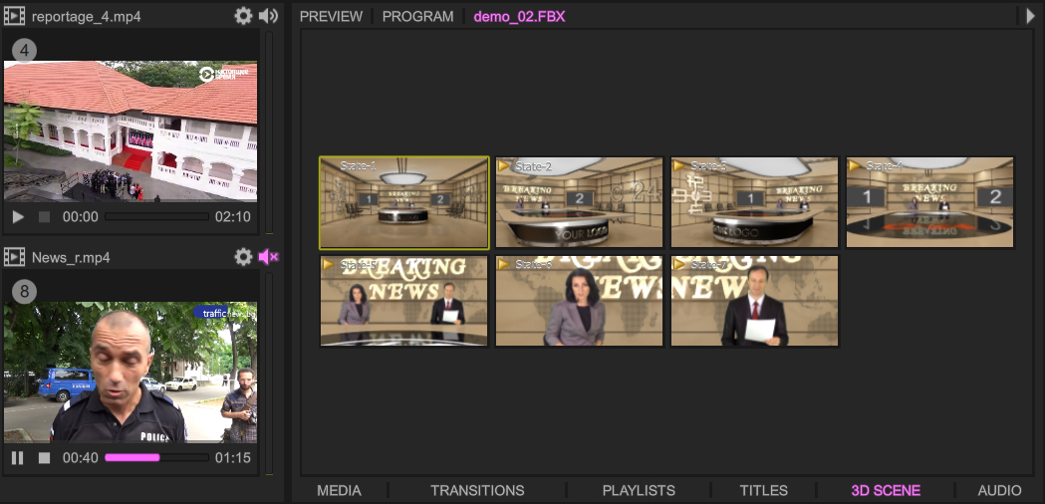Click the channel 4 number badge
Viewport: 1045px width, 504px height.
tap(24, 50)
